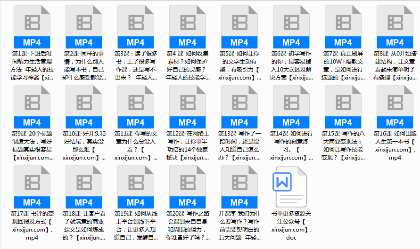This screenshot has height=249, width=420.
Task: Select the 第2课 MP4 video file
Action: click(84, 27)
